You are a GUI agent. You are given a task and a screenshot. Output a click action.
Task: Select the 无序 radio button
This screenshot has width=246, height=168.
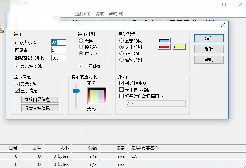[81, 41]
